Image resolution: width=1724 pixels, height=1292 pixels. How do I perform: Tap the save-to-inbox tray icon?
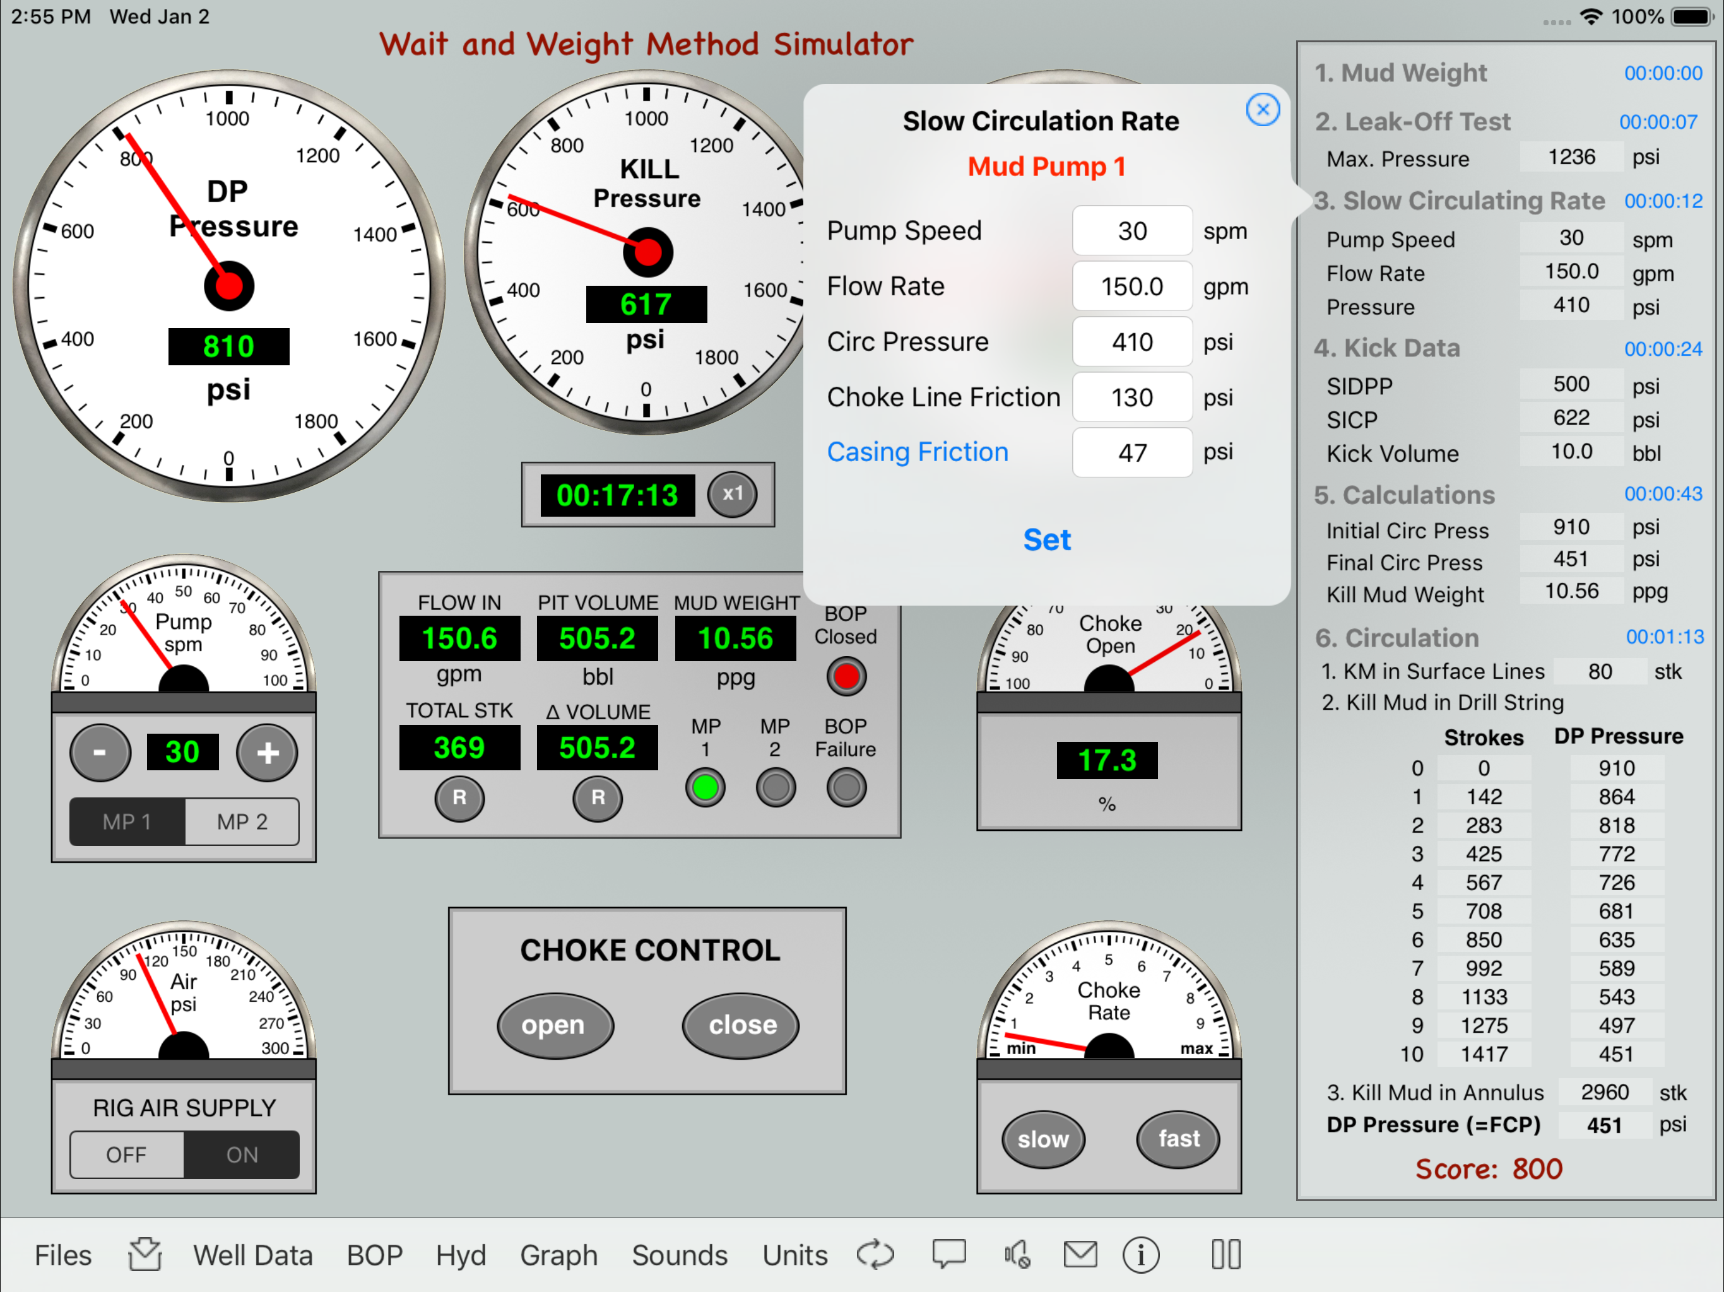click(145, 1254)
